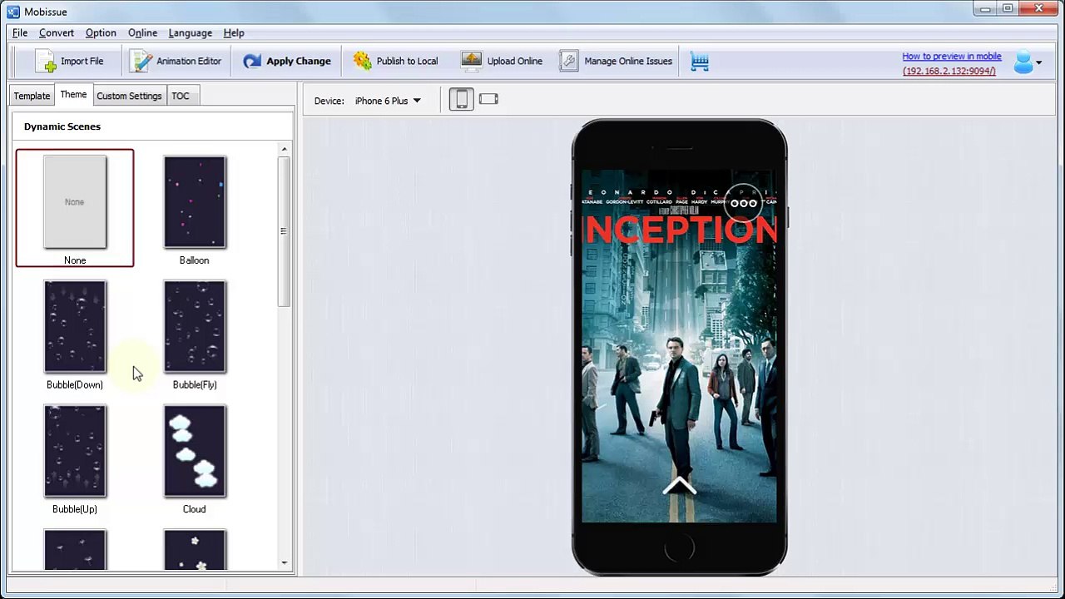Click the shopping cart icon
Image resolution: width=1065 pixels, height=599 pixels.
click(700, 62)
